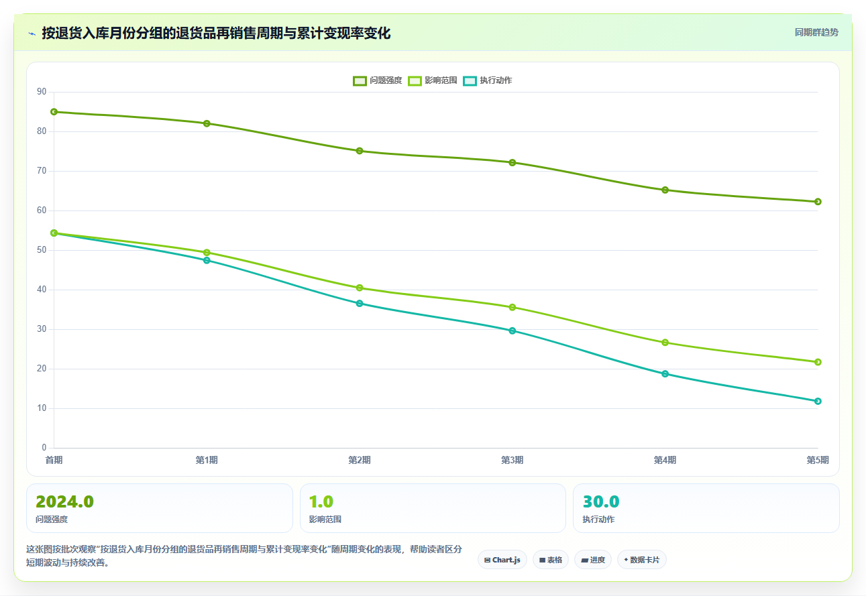Image resolution: width=866 pixels, height=596 pixels.
Task: Click the 第1期 x-axis label
Action: pyautogui.click(x=207, y=460)
